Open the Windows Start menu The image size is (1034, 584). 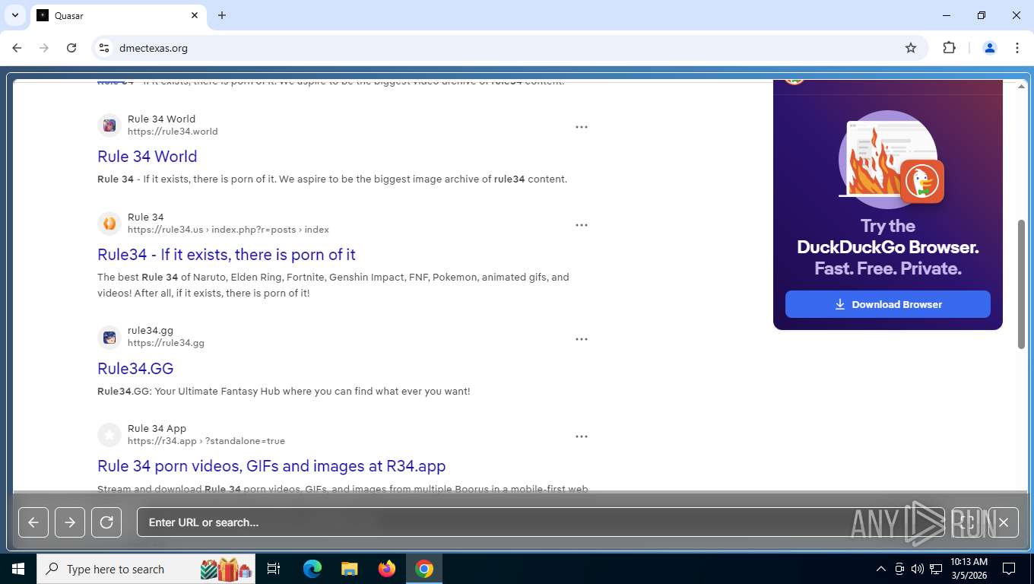point(18,569)
